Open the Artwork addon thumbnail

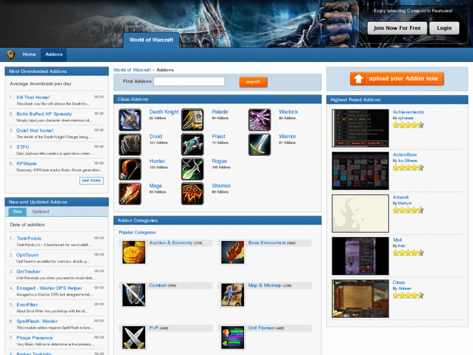click(360, 213)
